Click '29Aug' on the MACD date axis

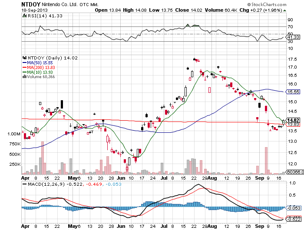[209, 226]
